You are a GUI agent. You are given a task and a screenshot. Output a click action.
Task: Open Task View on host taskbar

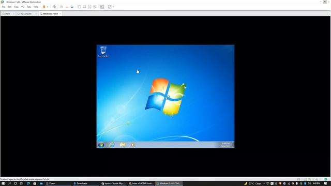tap(22, 183)
